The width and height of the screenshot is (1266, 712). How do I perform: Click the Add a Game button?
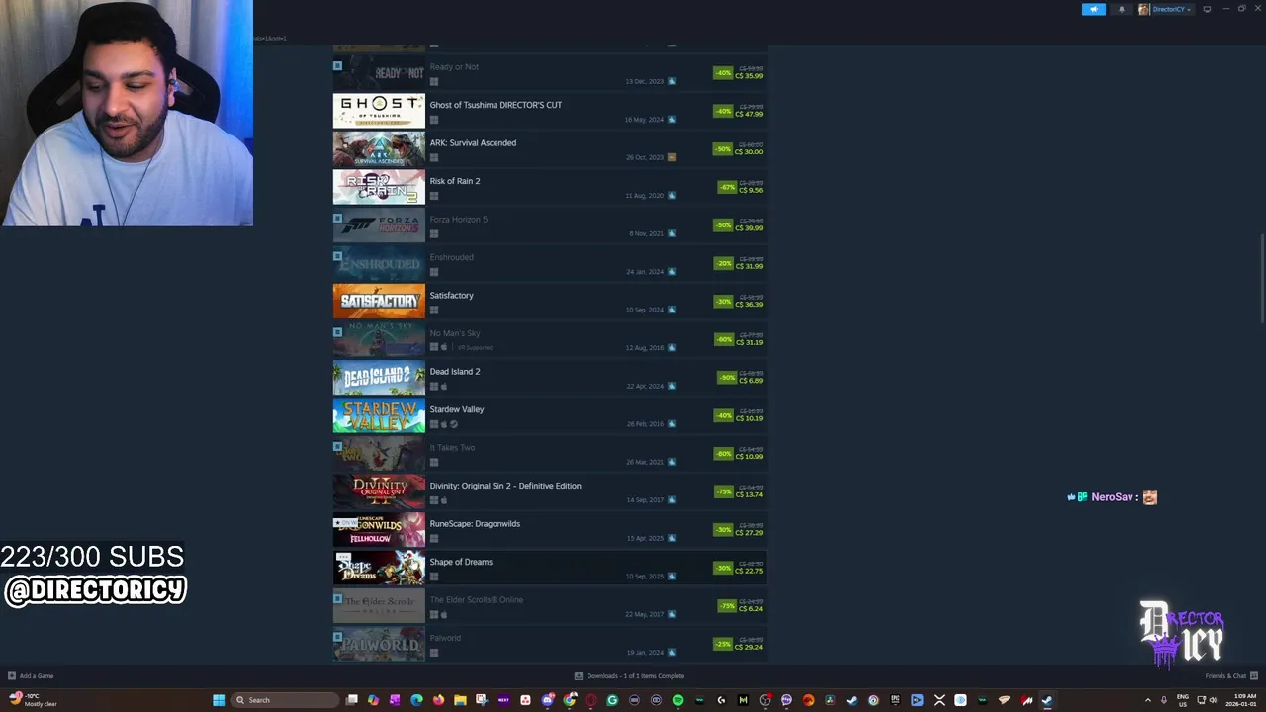tap(31, 676)
